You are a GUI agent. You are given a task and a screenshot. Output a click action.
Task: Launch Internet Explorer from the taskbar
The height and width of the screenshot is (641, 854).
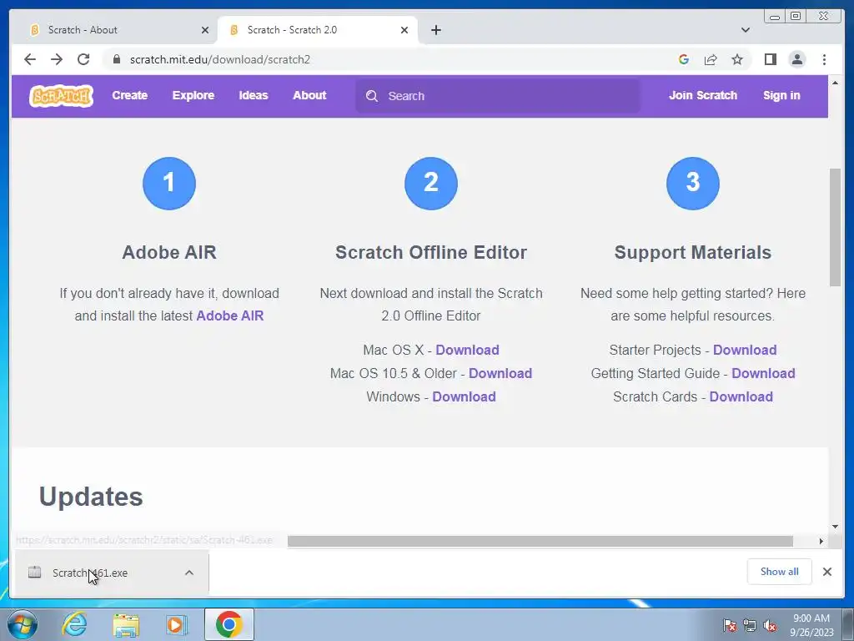74,624
